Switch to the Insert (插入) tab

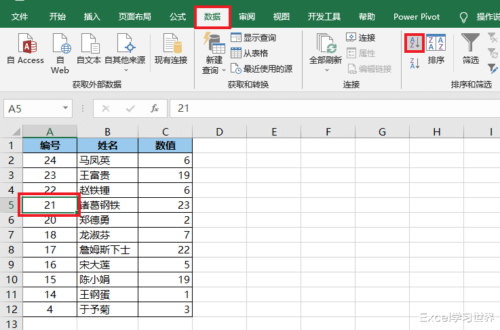pyautogui.click(x=92, y=16)
